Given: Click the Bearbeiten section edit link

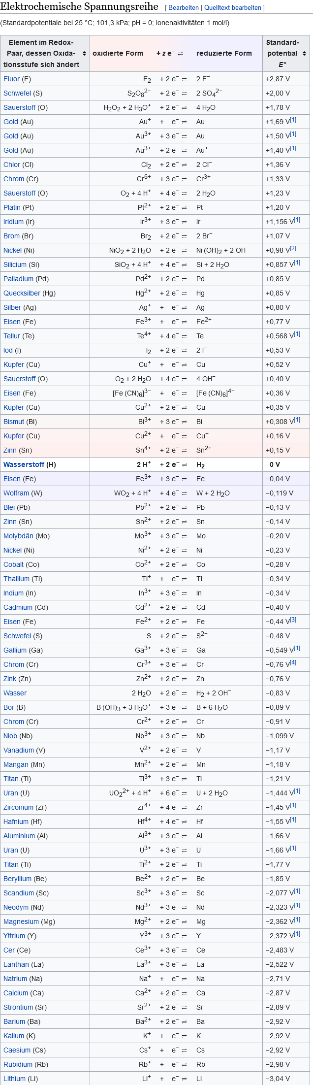Looking at the screenshot, I should (x=184, y=8).
